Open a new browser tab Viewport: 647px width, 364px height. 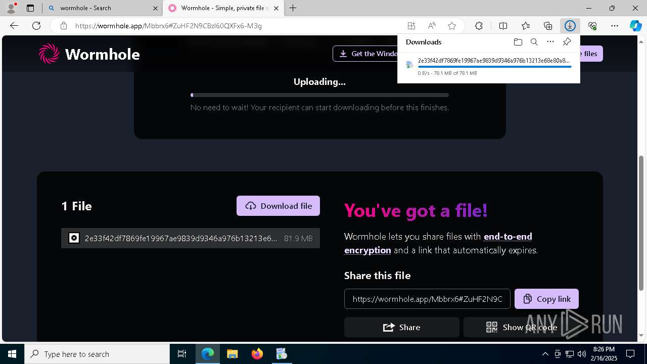coord(293,8)
